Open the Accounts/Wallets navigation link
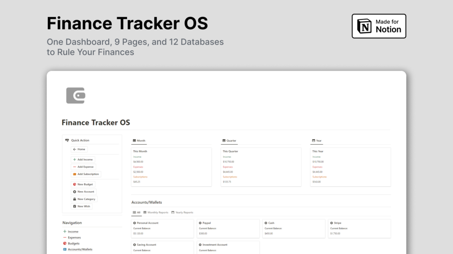 (x=80, y=249)
